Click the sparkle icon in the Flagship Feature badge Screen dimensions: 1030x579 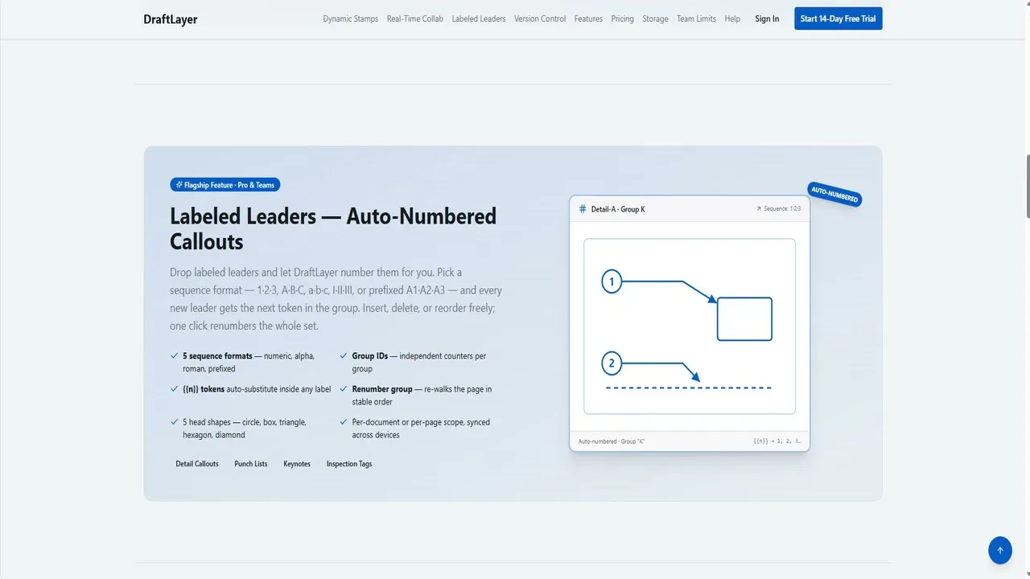point(178,185)
